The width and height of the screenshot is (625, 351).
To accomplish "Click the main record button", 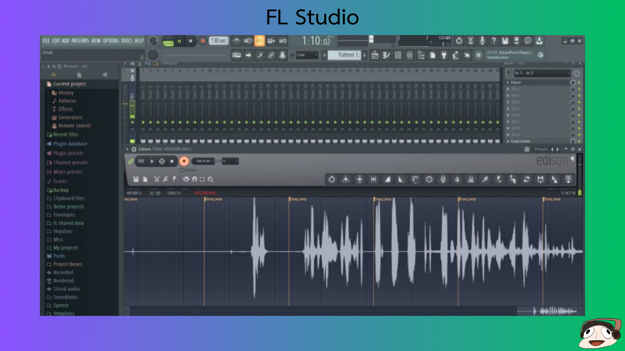I will 203,41.
